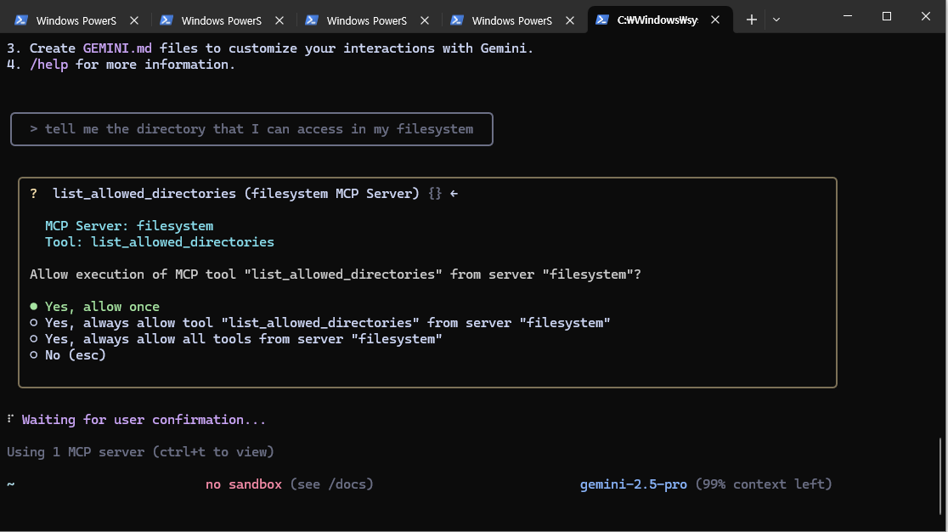Click "Using 1 MCP server" status line
Viewport: 948px width, 532px height.
tap(140, 452)
